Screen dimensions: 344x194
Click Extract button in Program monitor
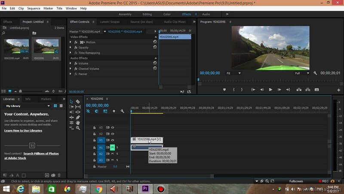[x=308, y=90]
